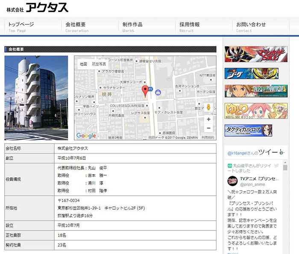The width and height of the screenshot is (299, 254).
Task: Select the Street View pegman icon
Action: point(208,107)
